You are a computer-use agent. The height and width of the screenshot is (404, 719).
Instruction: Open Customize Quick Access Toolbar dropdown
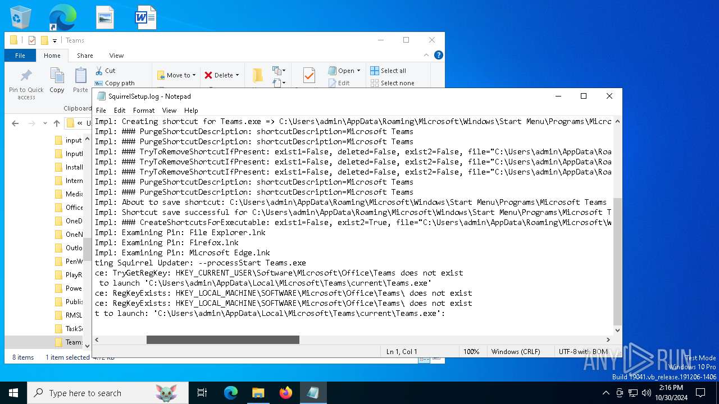pos(54,40)
